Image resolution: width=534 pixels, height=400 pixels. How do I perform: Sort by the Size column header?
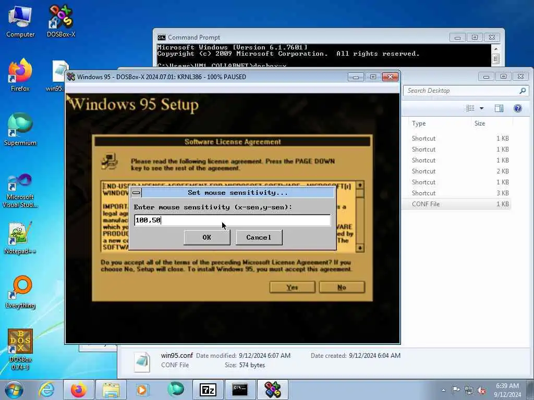(480, 123)
